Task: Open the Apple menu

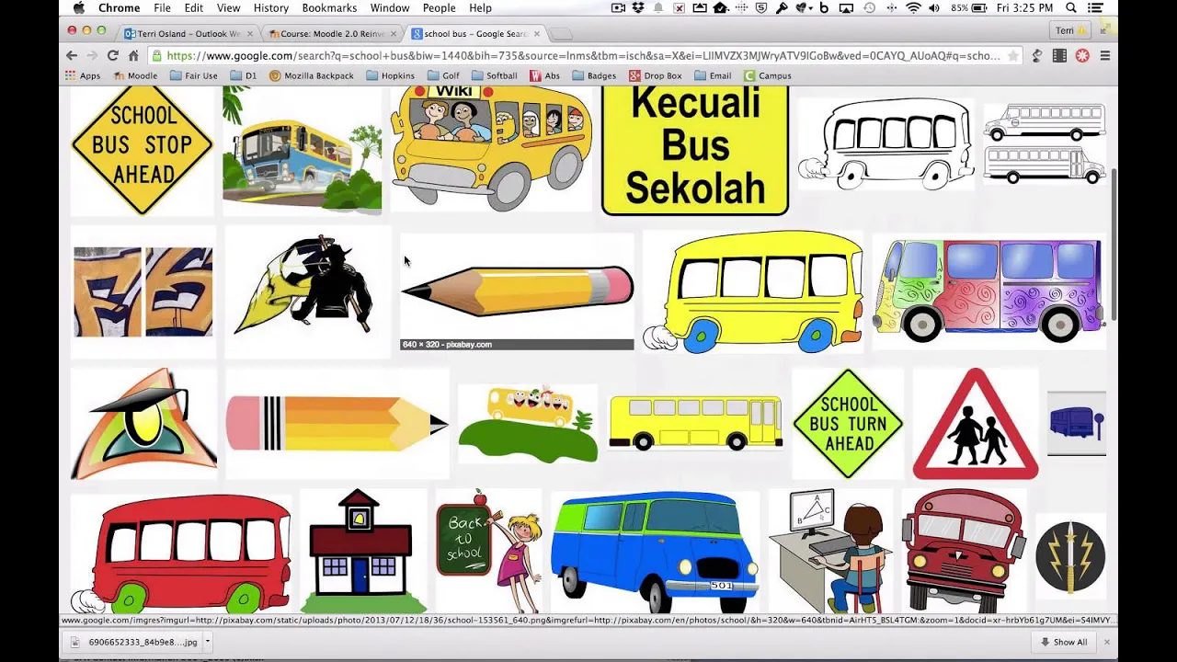Action: point(78,8)
